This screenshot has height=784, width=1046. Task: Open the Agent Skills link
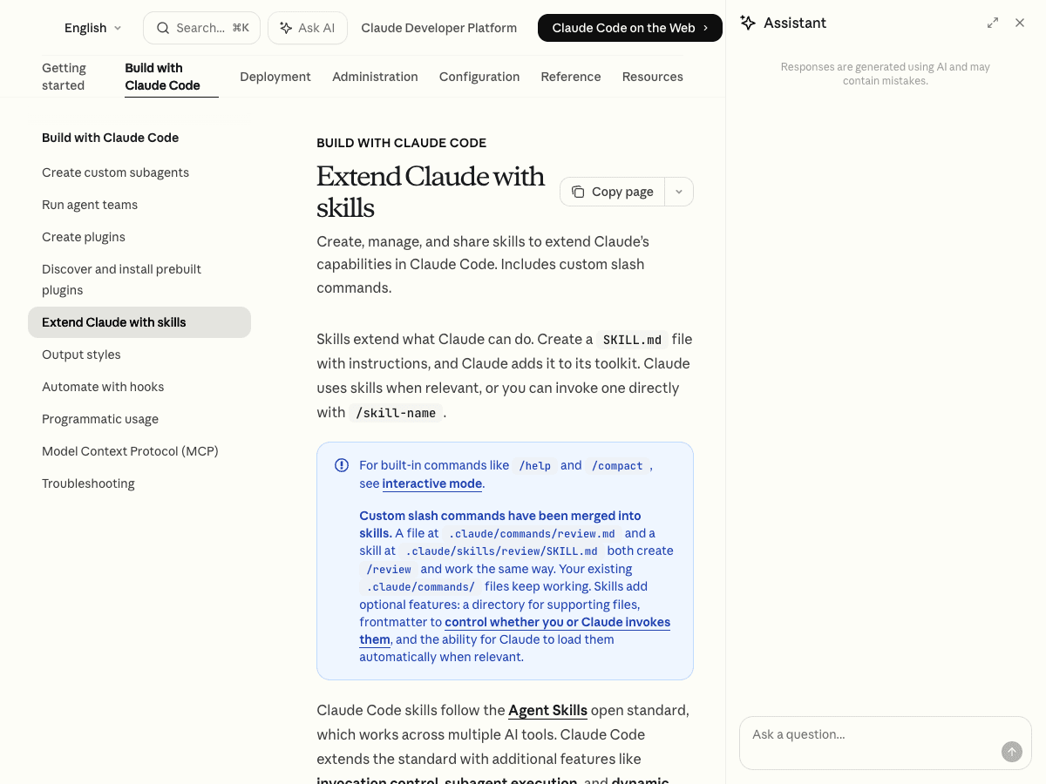point(547,710)
